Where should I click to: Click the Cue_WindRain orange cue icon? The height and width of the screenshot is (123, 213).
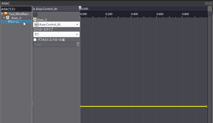pyautogui.click(x=6, y=14)
